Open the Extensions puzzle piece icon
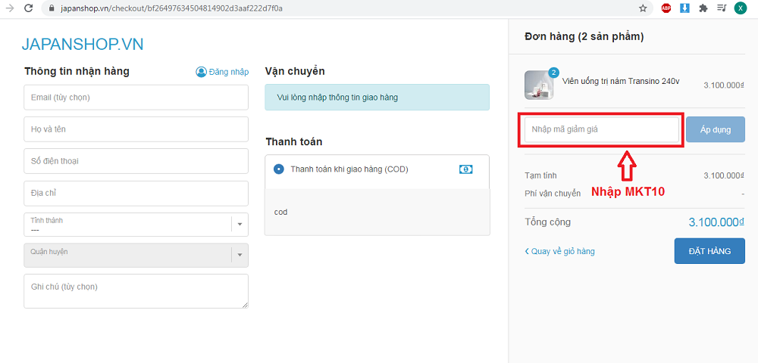This screenshot has width=758, height=363. [703, 8]
